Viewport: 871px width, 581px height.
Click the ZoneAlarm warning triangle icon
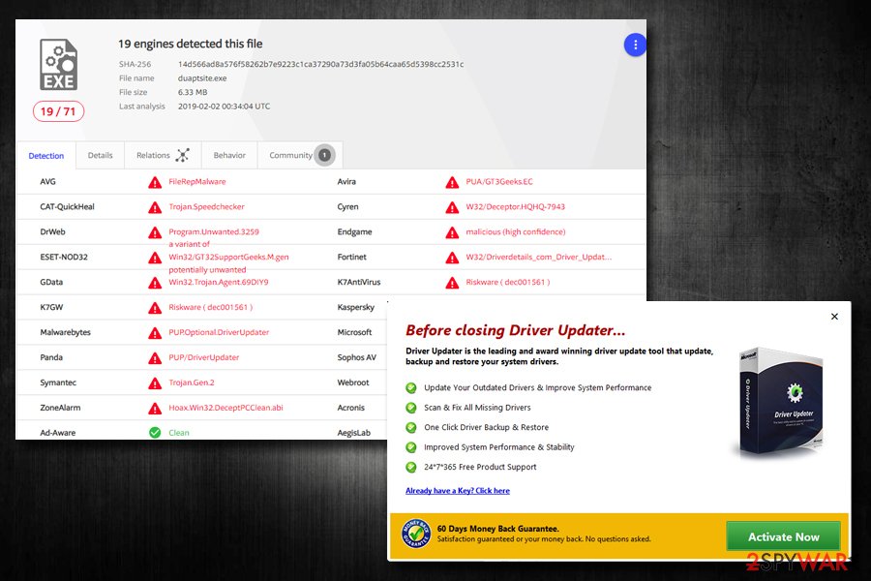coord(155,408)
